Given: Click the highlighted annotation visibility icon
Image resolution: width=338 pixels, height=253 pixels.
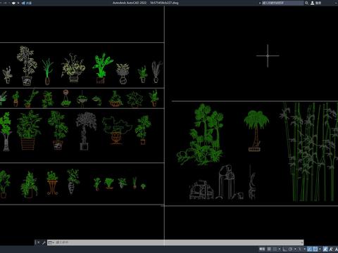Looking at the screenshot, I should [325, 249].
